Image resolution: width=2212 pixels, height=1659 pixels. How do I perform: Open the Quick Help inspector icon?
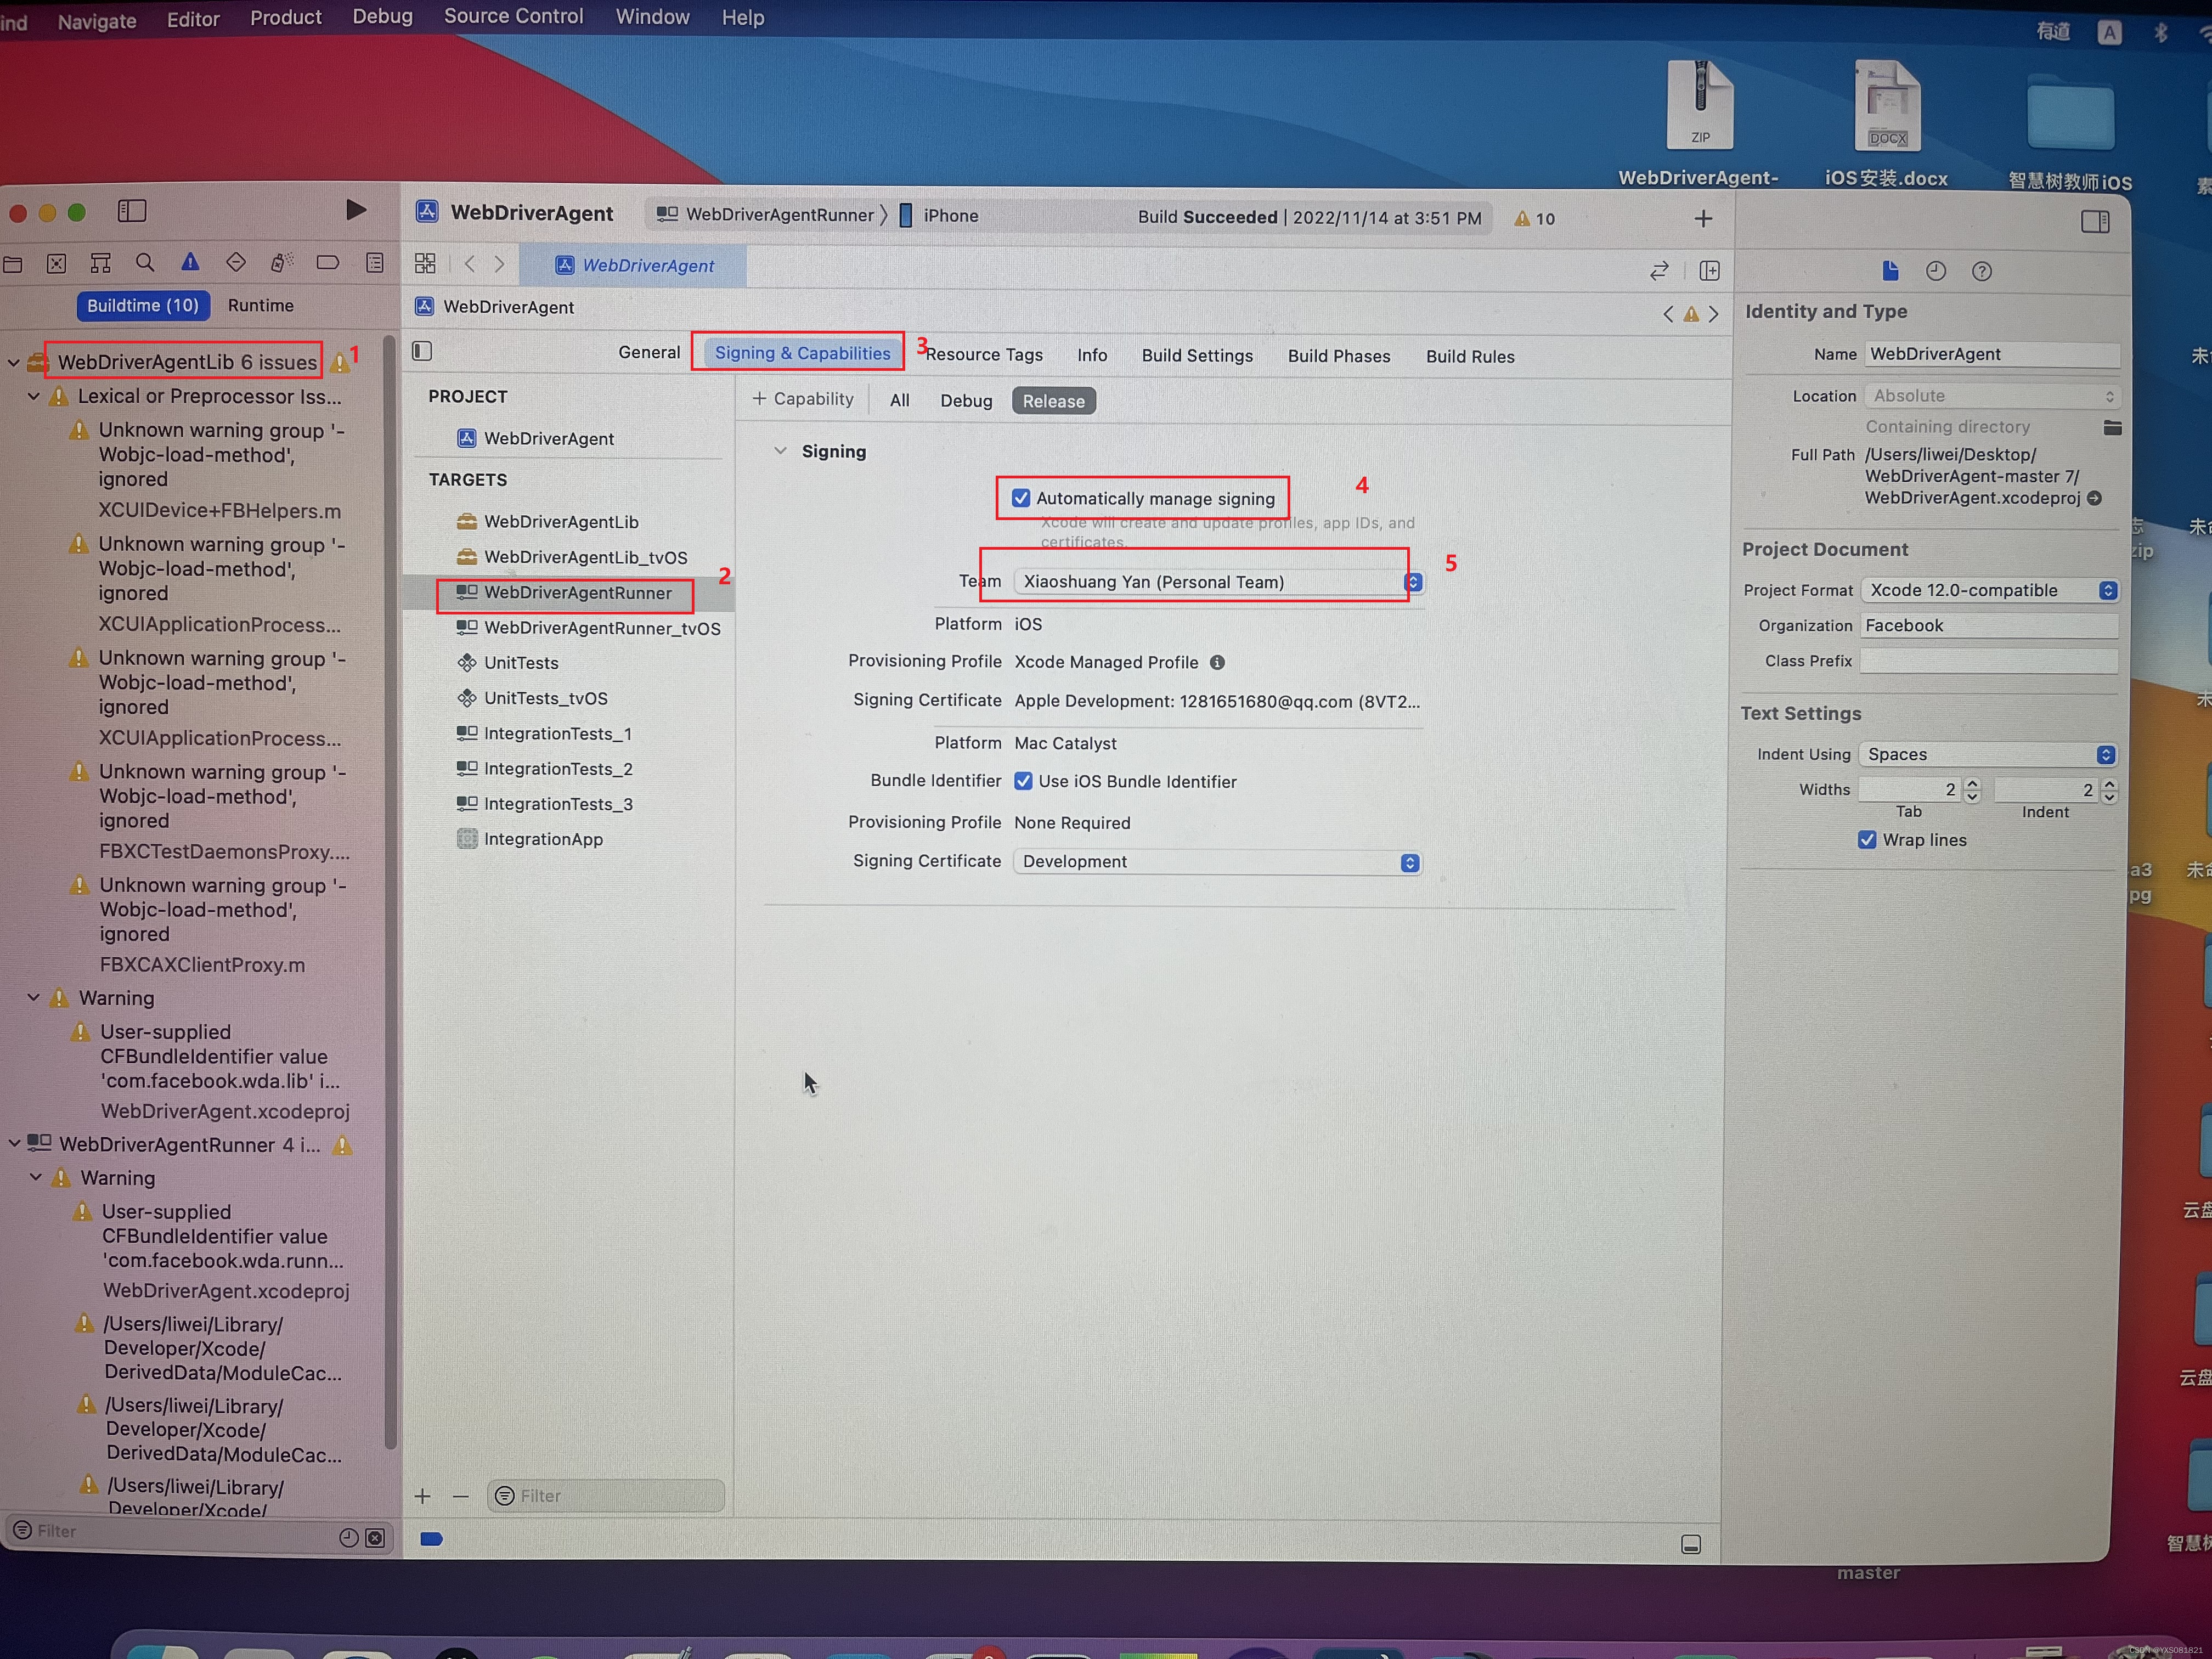[x=1982, y=272]
